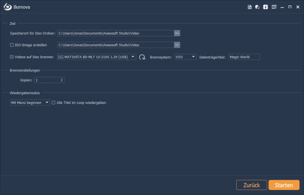
Task: Click the save project icon in title bar
Action: pyautogui.click(x=249, y=7)
